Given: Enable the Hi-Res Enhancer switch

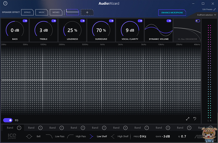Looking at the screenshot, I should tap(197, 21).
